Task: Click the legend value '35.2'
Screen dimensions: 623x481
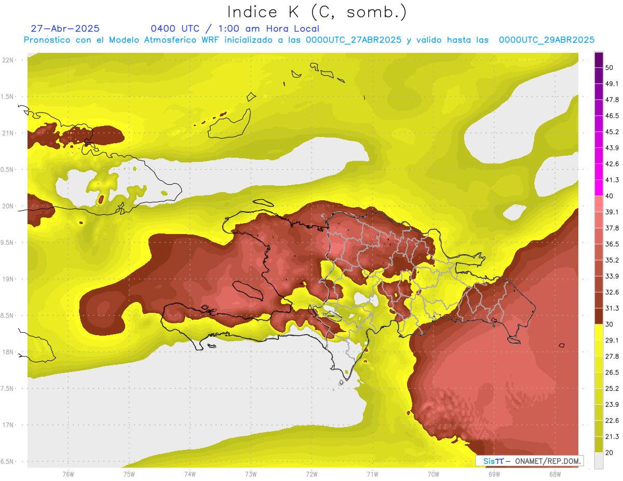Action: [x=612, y=260]
